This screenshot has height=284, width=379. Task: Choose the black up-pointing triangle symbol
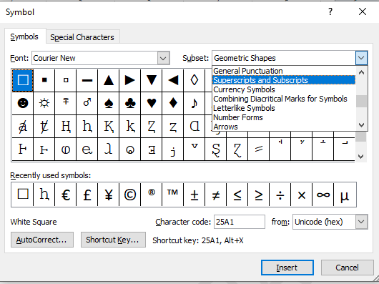(109, 80)
